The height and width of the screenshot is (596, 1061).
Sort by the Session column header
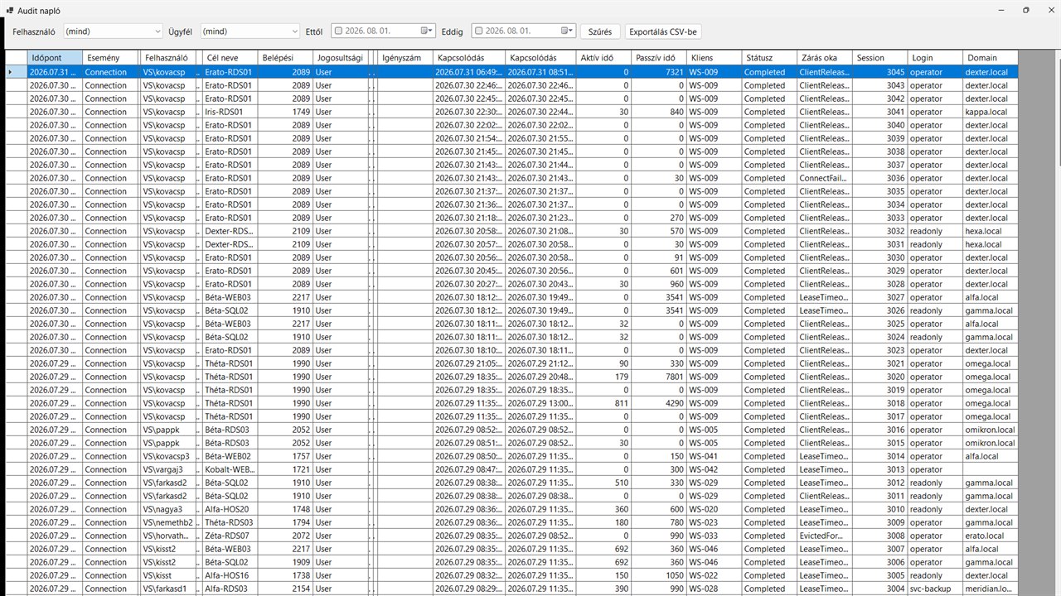coord(879,58)
